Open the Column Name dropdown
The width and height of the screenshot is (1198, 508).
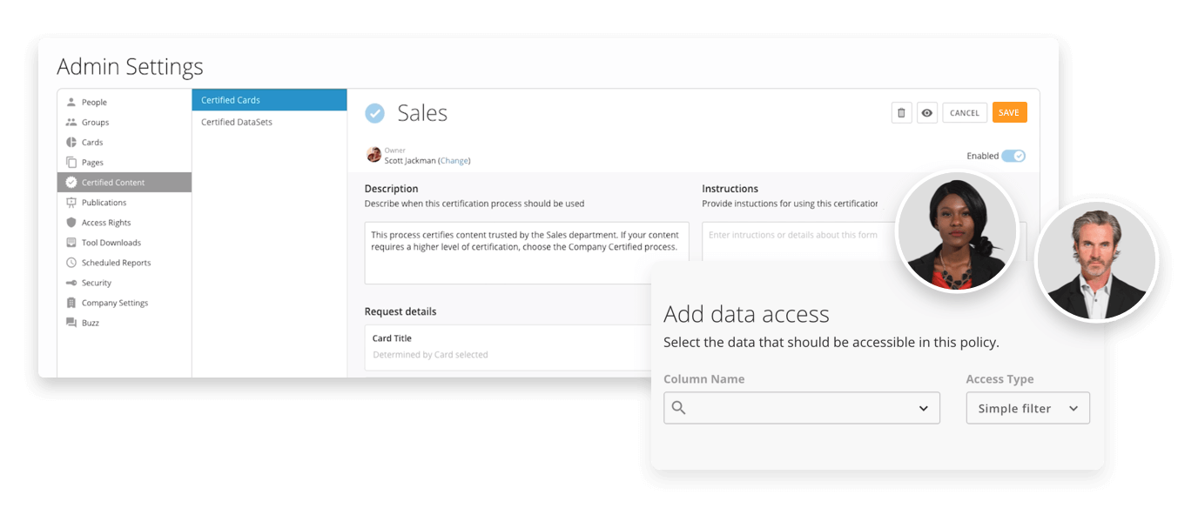click(801, 407)
